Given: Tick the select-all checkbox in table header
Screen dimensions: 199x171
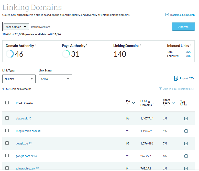Looking at the screenshot, I should [x=7, y=103].
